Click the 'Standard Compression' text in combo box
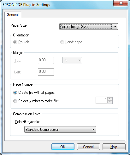 click(42, 130)
